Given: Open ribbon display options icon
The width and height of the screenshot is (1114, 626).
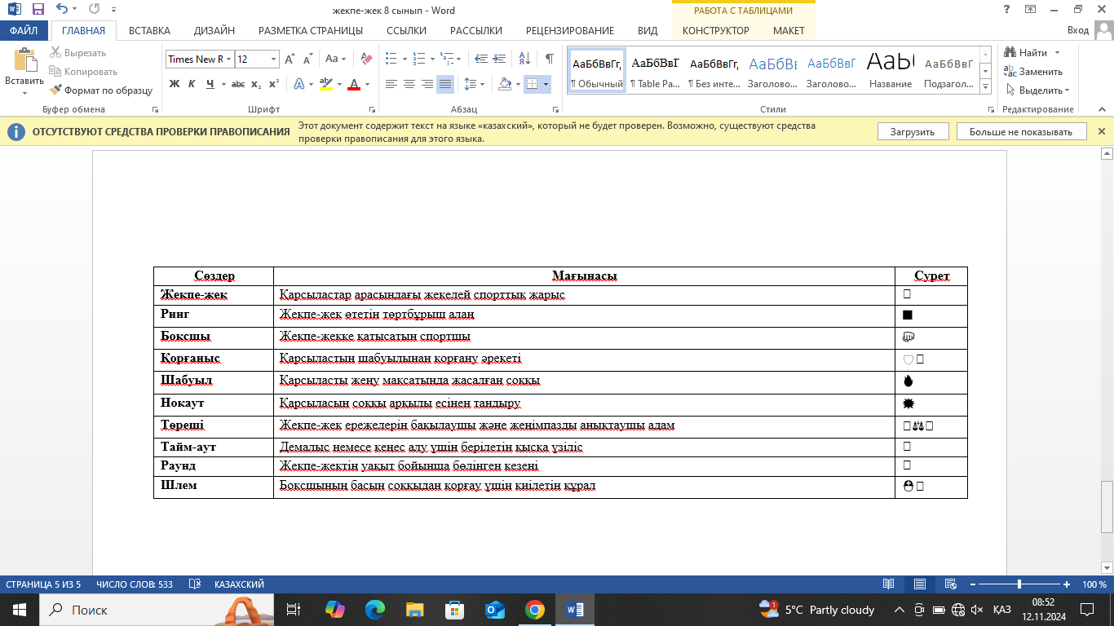Looking at the screenshot, I should coord(1031,10).
